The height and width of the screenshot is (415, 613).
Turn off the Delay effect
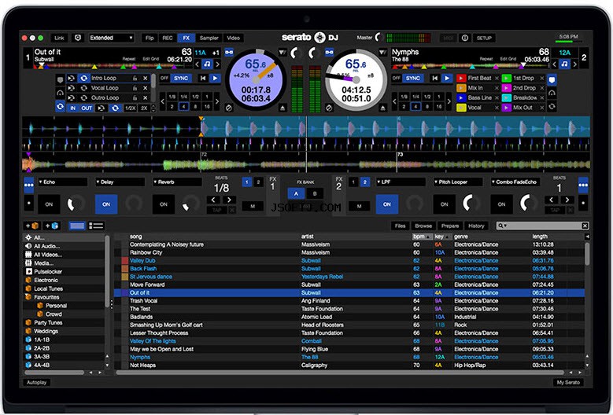[x=106, y=204]
